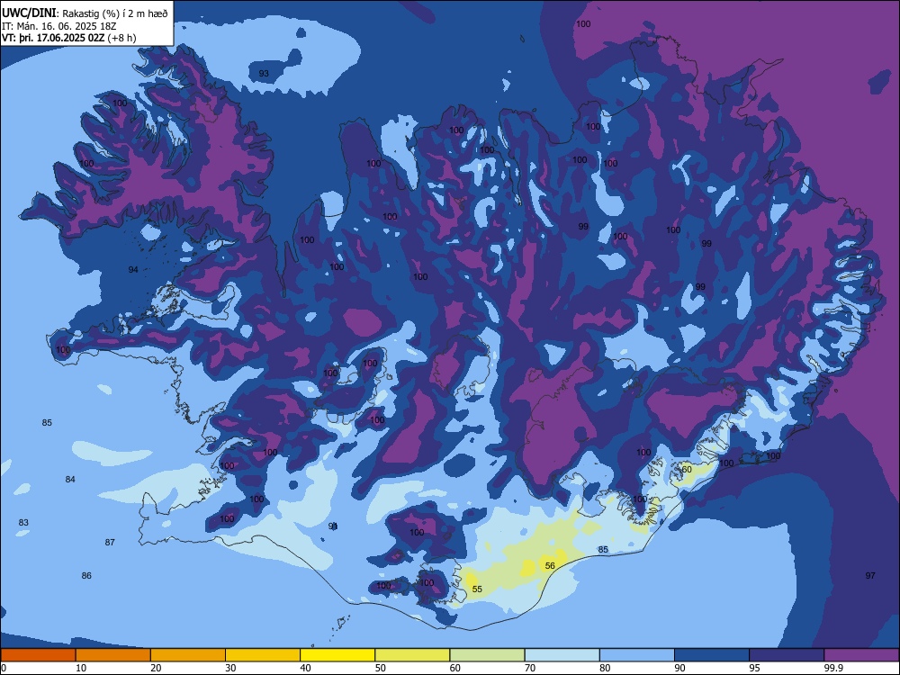The height and width of the screenshot is (675, 900).
Task: Click the dark indigo 95–99.9 legend swatch
Action: point(787,655)
